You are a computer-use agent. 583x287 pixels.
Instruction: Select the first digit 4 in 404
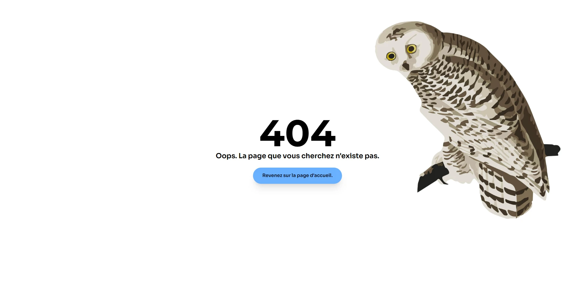pyautogui.click(x=272, y=133)
